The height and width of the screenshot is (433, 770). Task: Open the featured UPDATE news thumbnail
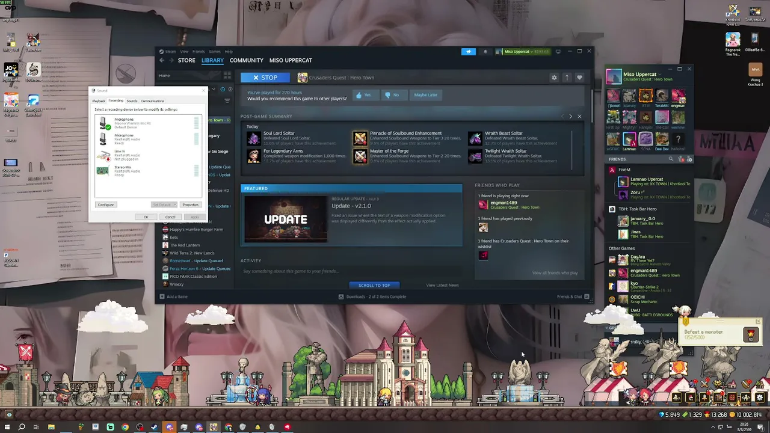[286, 219]
